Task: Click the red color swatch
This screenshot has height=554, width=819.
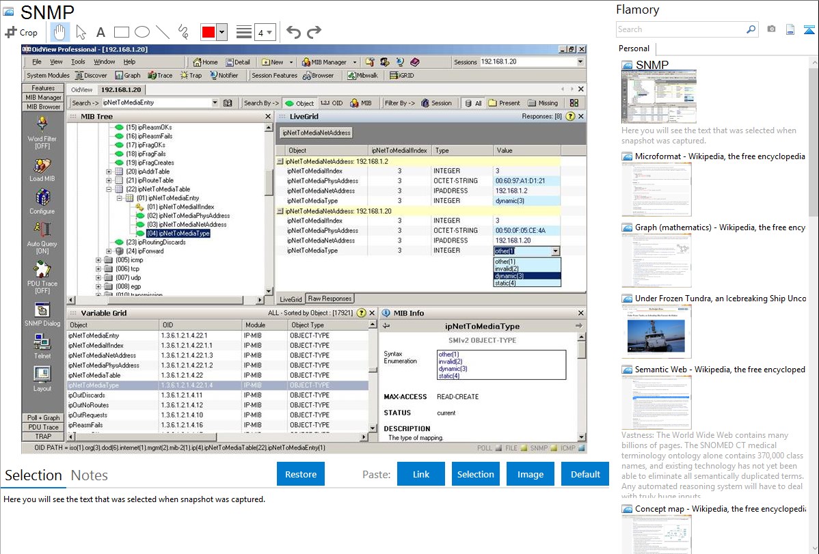Action: pyautogui.click(x=208, y=32)
